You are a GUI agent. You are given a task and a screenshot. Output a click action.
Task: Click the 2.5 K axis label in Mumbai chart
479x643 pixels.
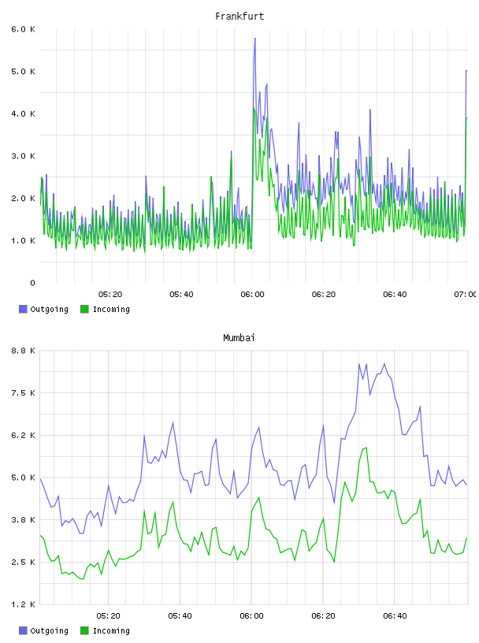24,562
